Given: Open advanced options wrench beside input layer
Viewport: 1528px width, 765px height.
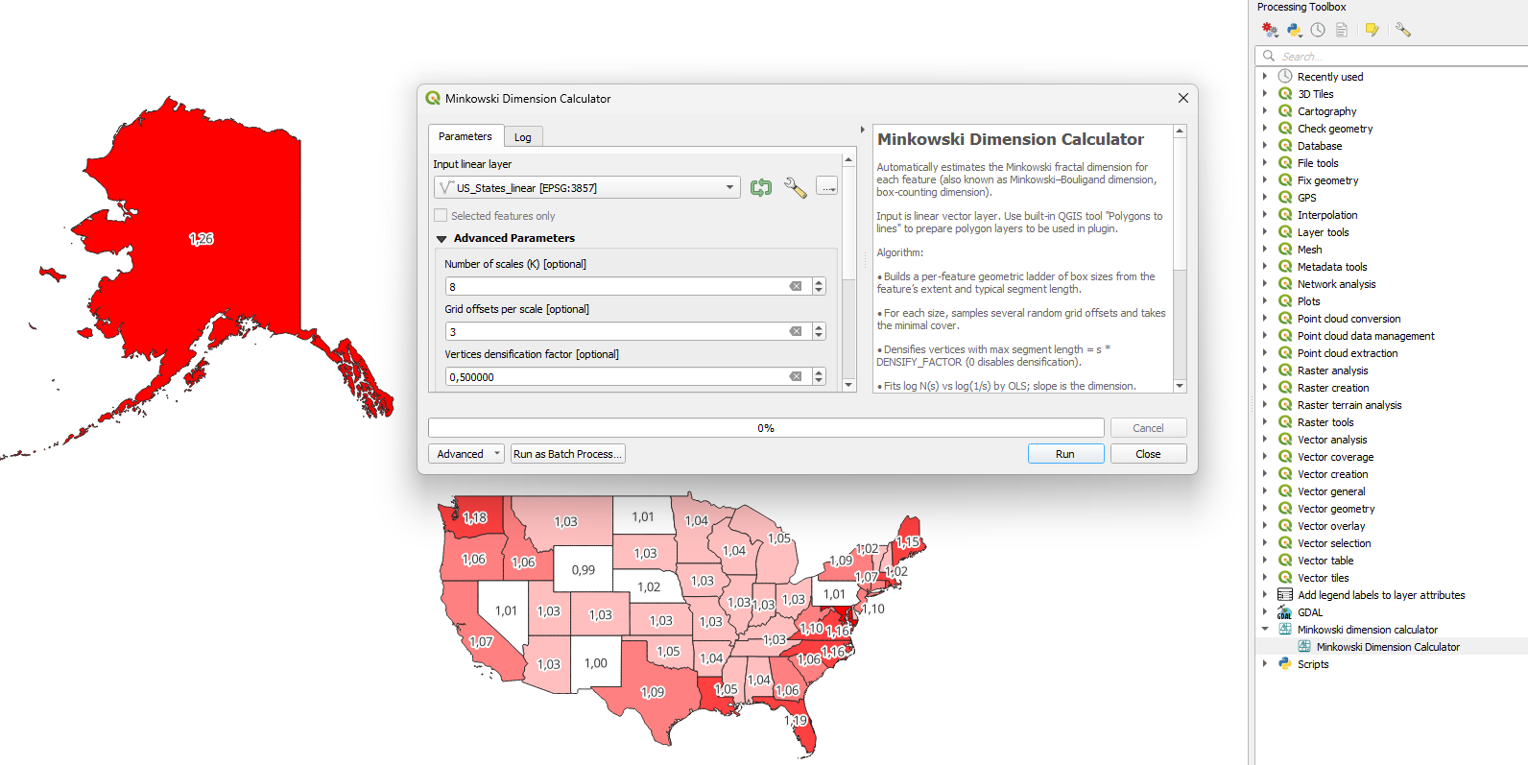Looking at the screenshot, I should tap(795, 188).
